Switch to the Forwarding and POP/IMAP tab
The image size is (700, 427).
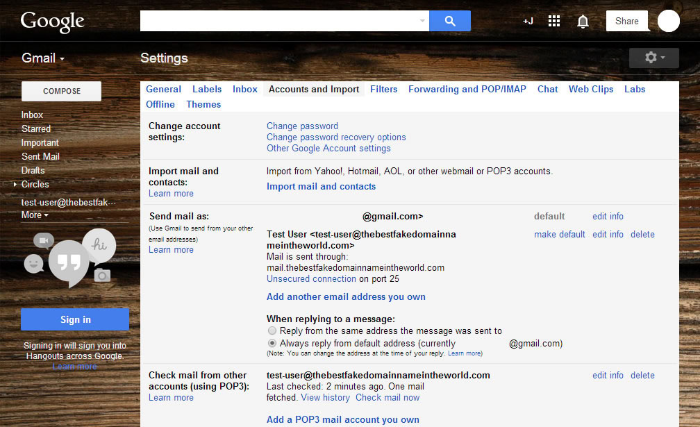coord(467,89)
